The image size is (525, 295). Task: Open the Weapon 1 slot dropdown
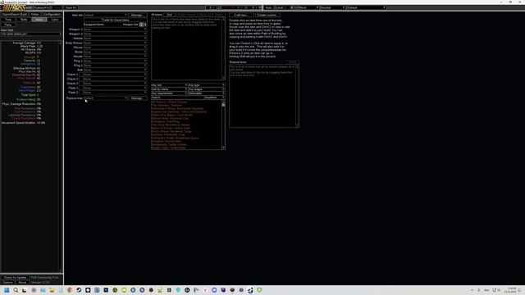point(115,29)
